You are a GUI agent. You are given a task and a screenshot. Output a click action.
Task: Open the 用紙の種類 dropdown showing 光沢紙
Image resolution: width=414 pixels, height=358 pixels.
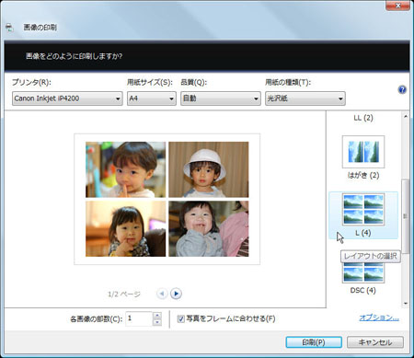[x=305, y=98]
